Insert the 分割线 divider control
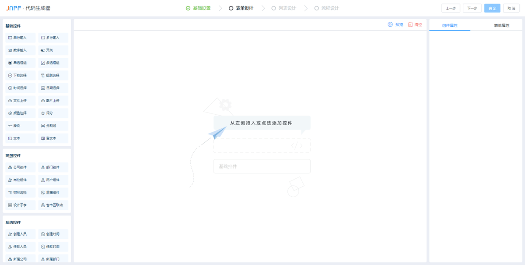This screenshot has height=265, width=525. coord(53,126)
